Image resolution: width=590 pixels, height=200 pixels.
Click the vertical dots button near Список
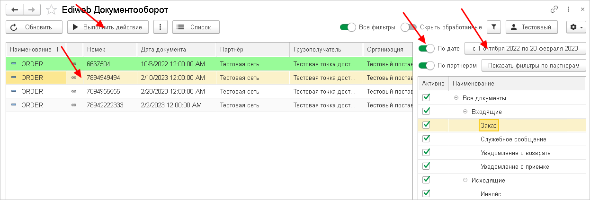161,27
